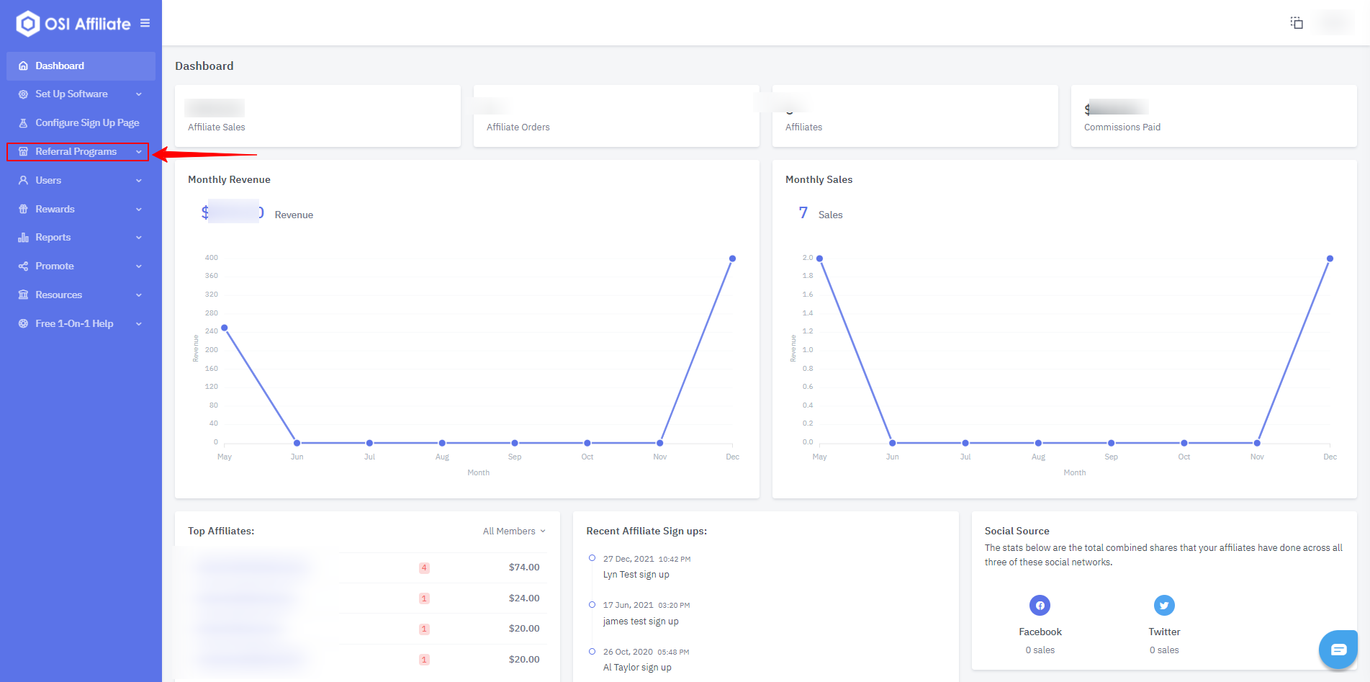1370x682 pixels.
Task: Click the Referral Programs store icon
Action: 23,152
